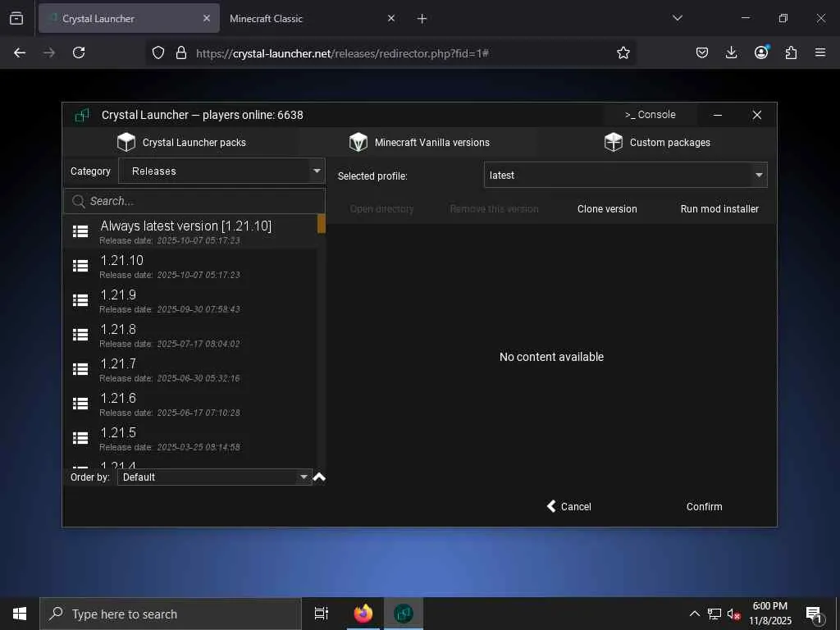Screen dimensions: 840x630
Task: Open the Firefox hamburger menu
Action: (820, 52)
